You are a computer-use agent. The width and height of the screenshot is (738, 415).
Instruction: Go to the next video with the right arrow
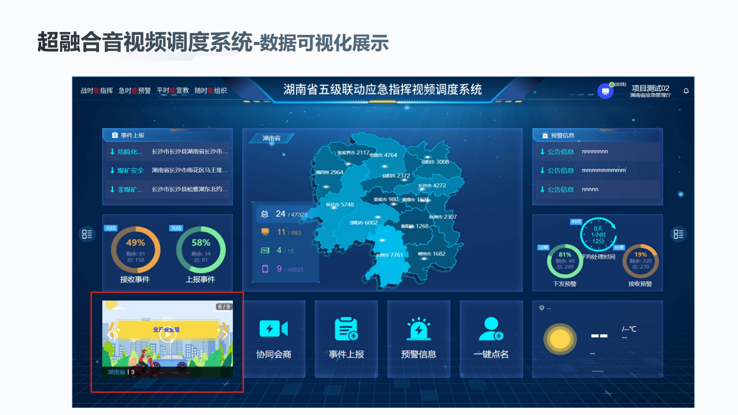(x=225, y=334)
